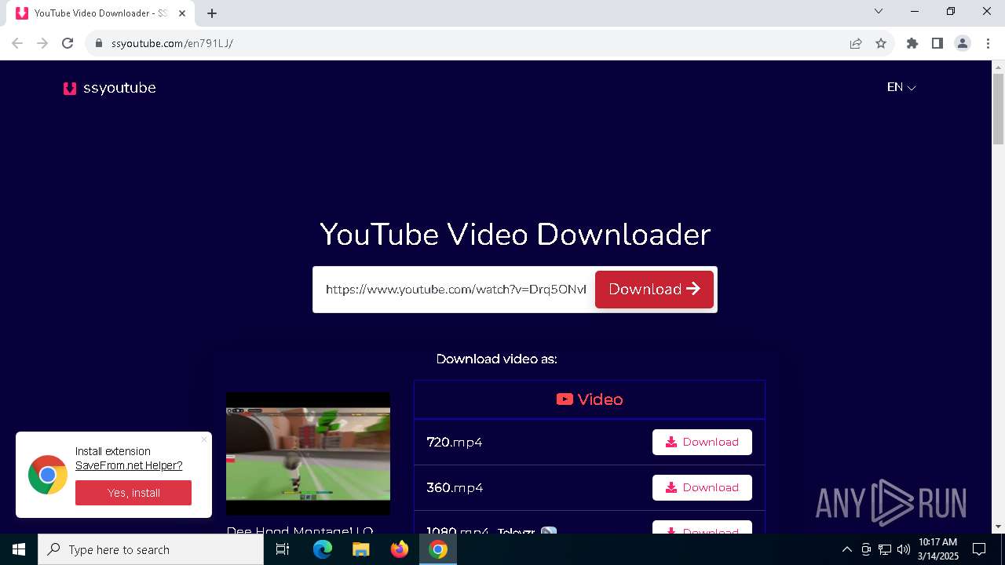Click YouTube Video Downloader heading
This screenshot has height=565, width=1005.
pyautogui.click(x=515, y=234)
